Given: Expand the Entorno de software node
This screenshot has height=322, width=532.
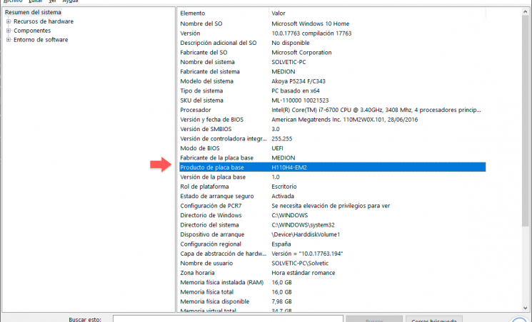Looking at the screenshot, I should [x=9, y=40].
